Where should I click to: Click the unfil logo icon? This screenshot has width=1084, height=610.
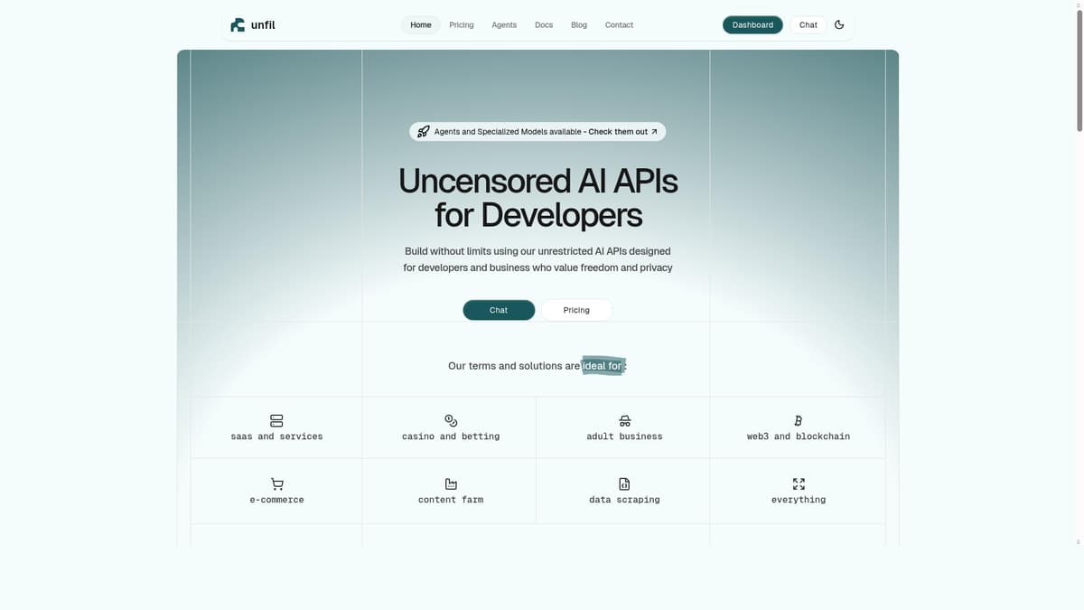(238, 25)
